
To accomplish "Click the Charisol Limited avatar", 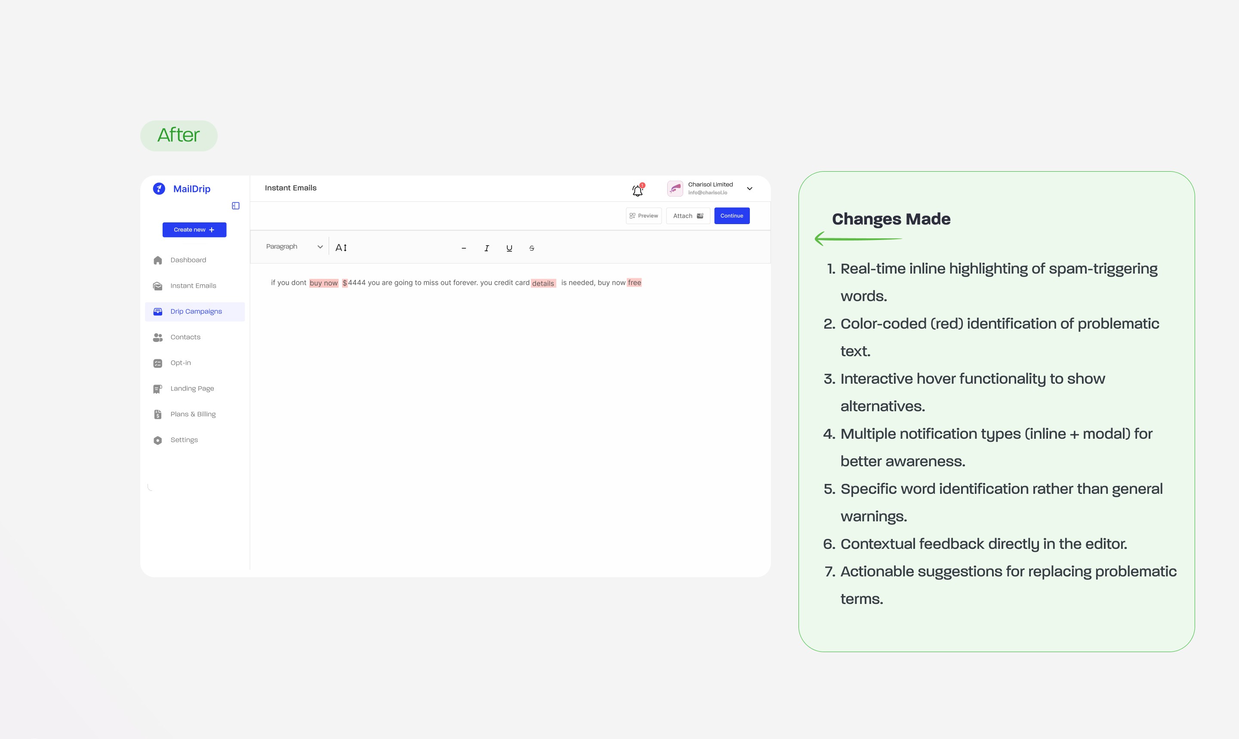I will (675, 189).
